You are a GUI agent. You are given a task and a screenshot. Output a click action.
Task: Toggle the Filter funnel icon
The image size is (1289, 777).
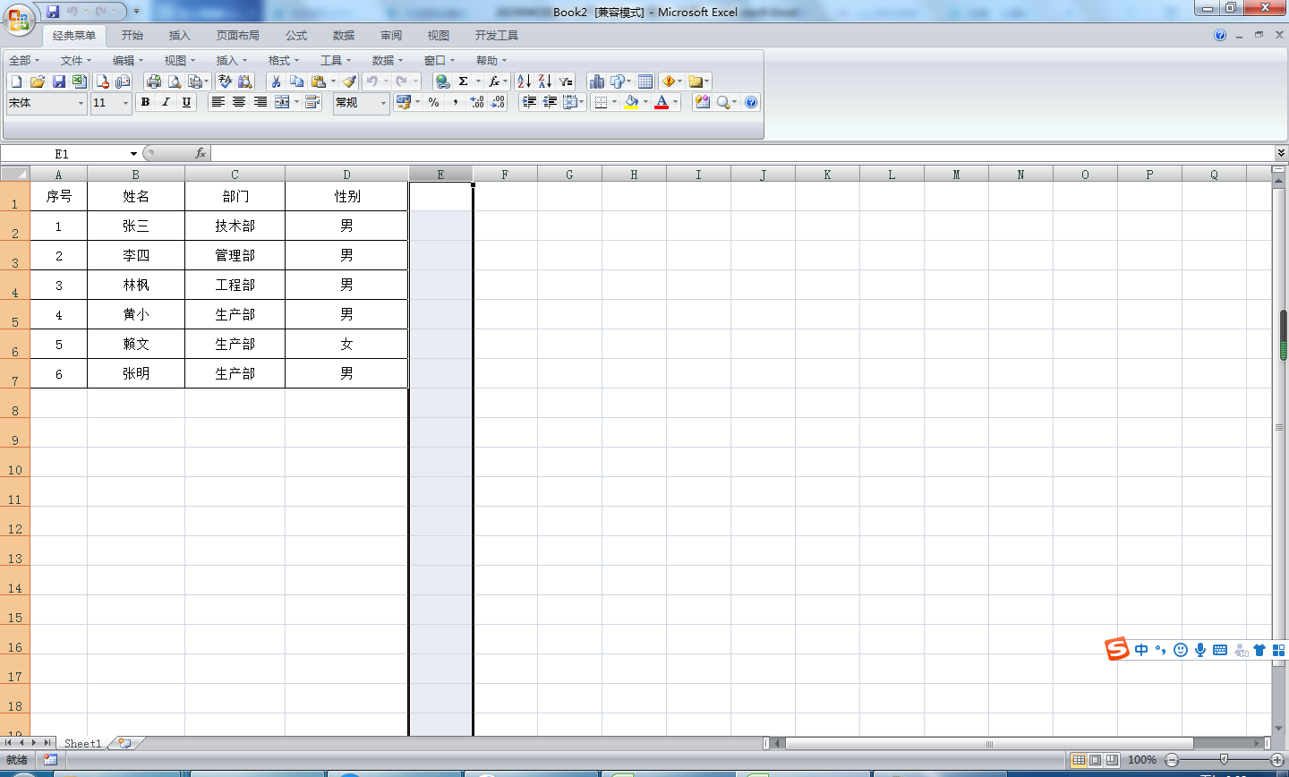click(x=566, y=81)
